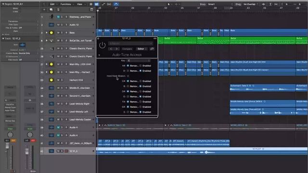Show the list view toolbar icon
Image resolution: width=308 pixels, height=173 pixels.
tap(91, 4)
